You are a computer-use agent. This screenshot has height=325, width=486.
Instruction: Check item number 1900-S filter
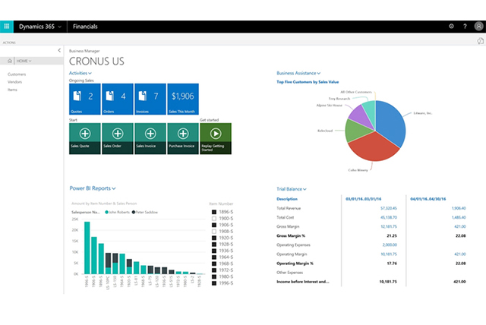click(214, 219)
